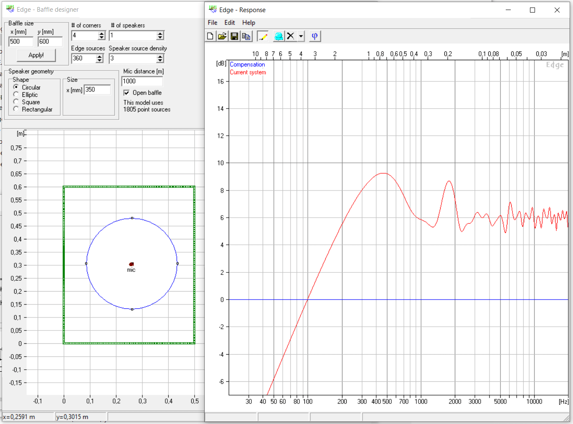
Task: Click the speaker Size x field showing 350
Action: [x=97, y=89]
